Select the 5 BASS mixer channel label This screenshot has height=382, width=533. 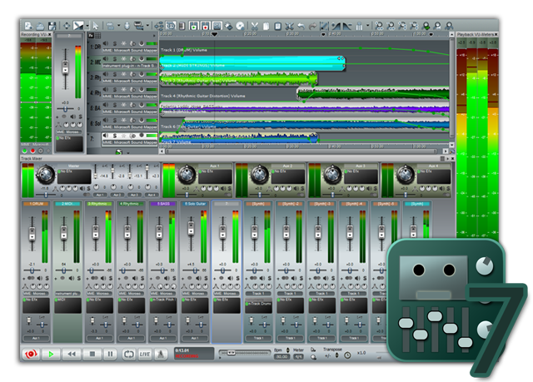163,204
